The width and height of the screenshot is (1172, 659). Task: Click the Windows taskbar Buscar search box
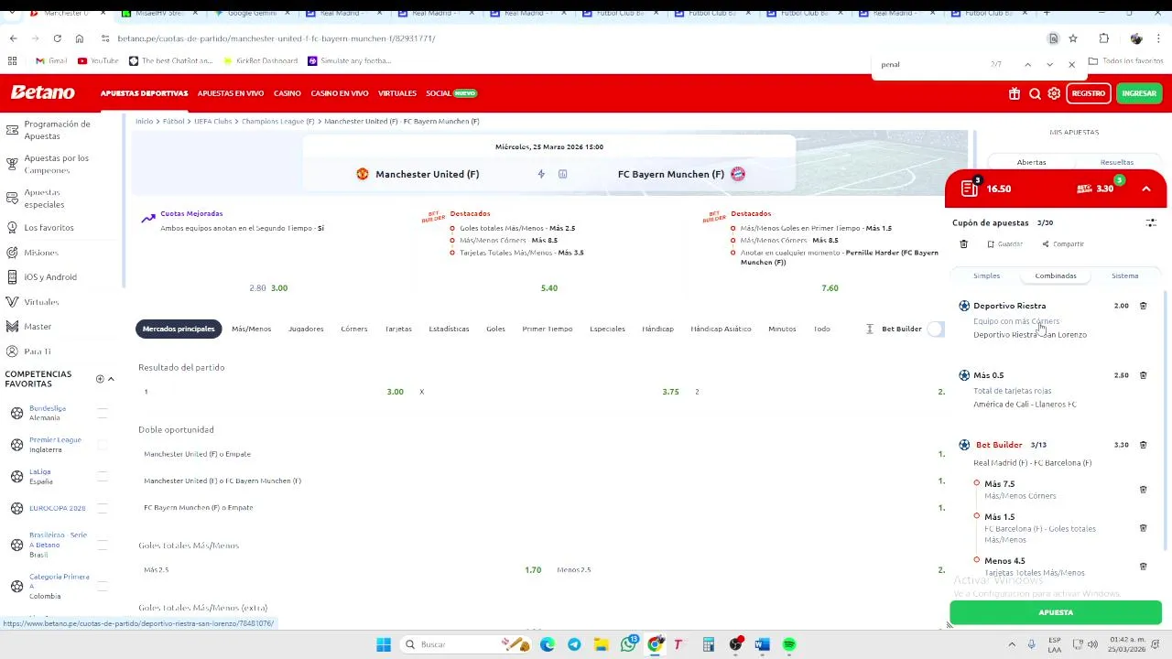pos(469,644)
